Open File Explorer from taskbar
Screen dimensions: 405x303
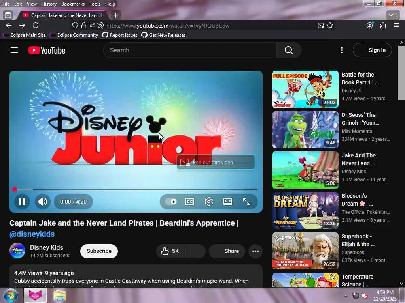click(60, 296)
